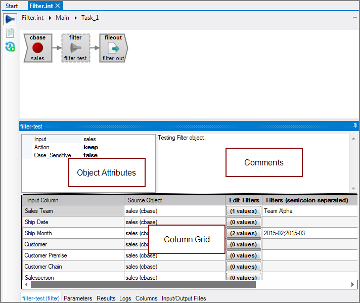The image size is (360, 303).
Task: Click the scheduled run clock sidebar icon
Action: [10, 47]
